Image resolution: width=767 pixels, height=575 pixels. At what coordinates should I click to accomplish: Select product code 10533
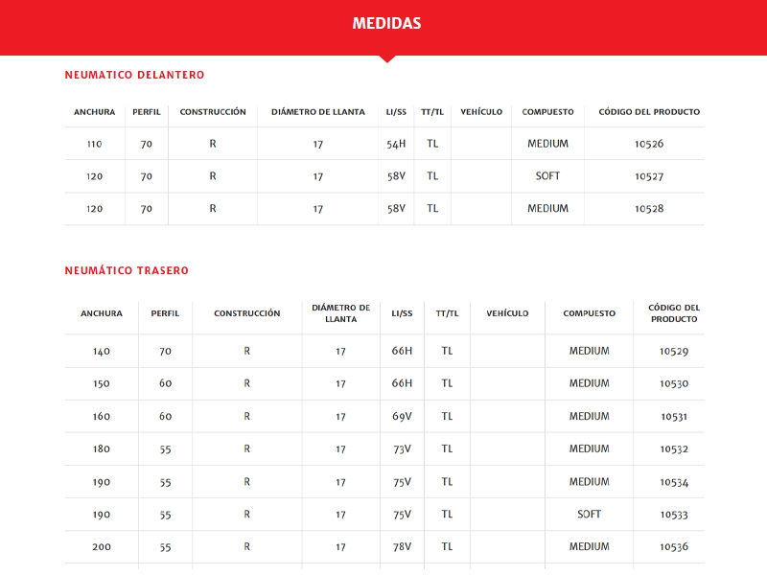pos(674,515)
